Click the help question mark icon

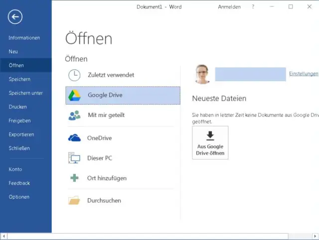point(253,7)
